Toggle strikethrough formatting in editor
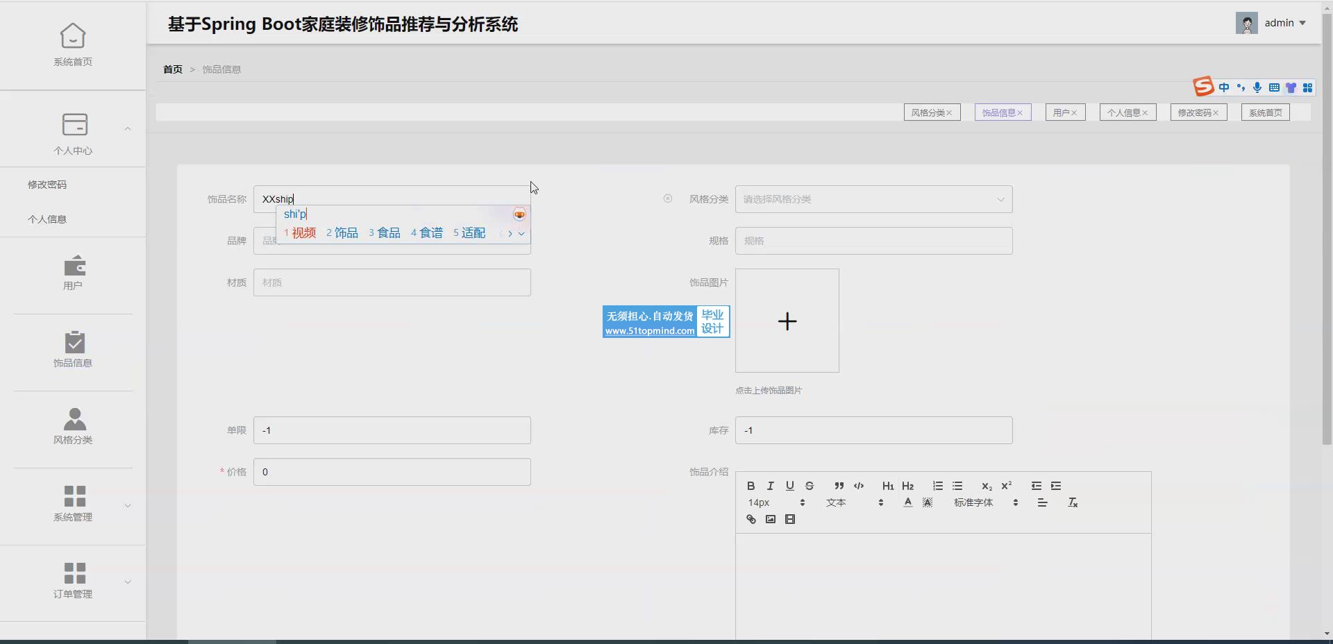The image size is (1333, 644). 809,486
